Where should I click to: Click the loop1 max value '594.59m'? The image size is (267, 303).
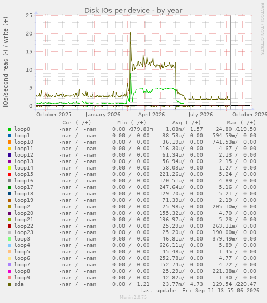tap(224, 136)
